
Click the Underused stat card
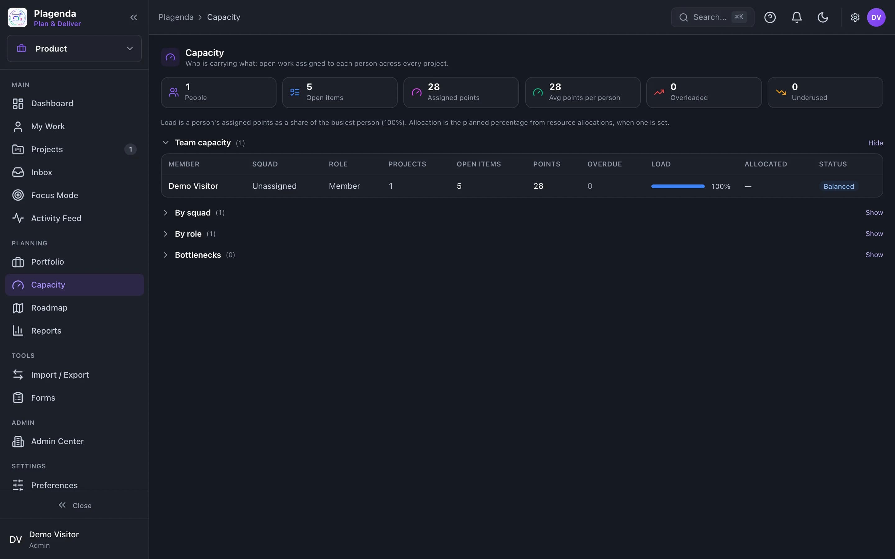825,93
